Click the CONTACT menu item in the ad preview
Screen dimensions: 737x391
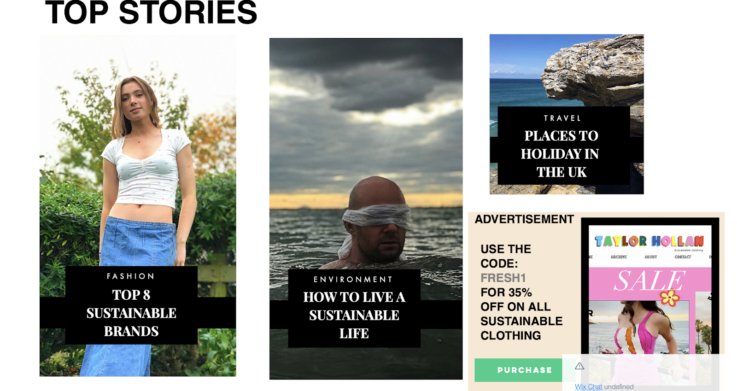coord(683,257)
